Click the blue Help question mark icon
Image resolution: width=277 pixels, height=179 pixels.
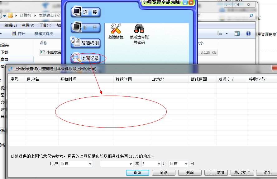click(x=248, y=34)
